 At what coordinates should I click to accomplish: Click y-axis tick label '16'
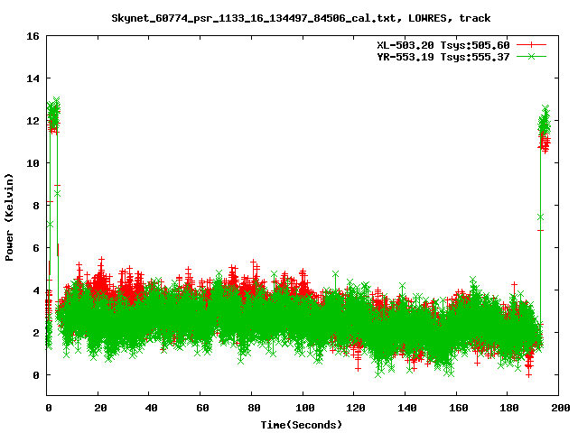tap(33, 36)
